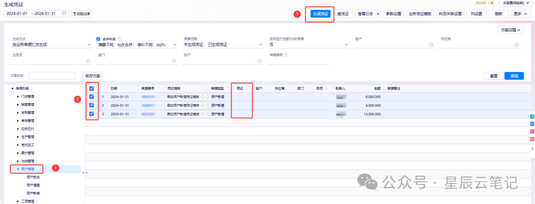Select 资产新增 in the tree
Screen dimensions: 535x204
[x=33, y=193]
